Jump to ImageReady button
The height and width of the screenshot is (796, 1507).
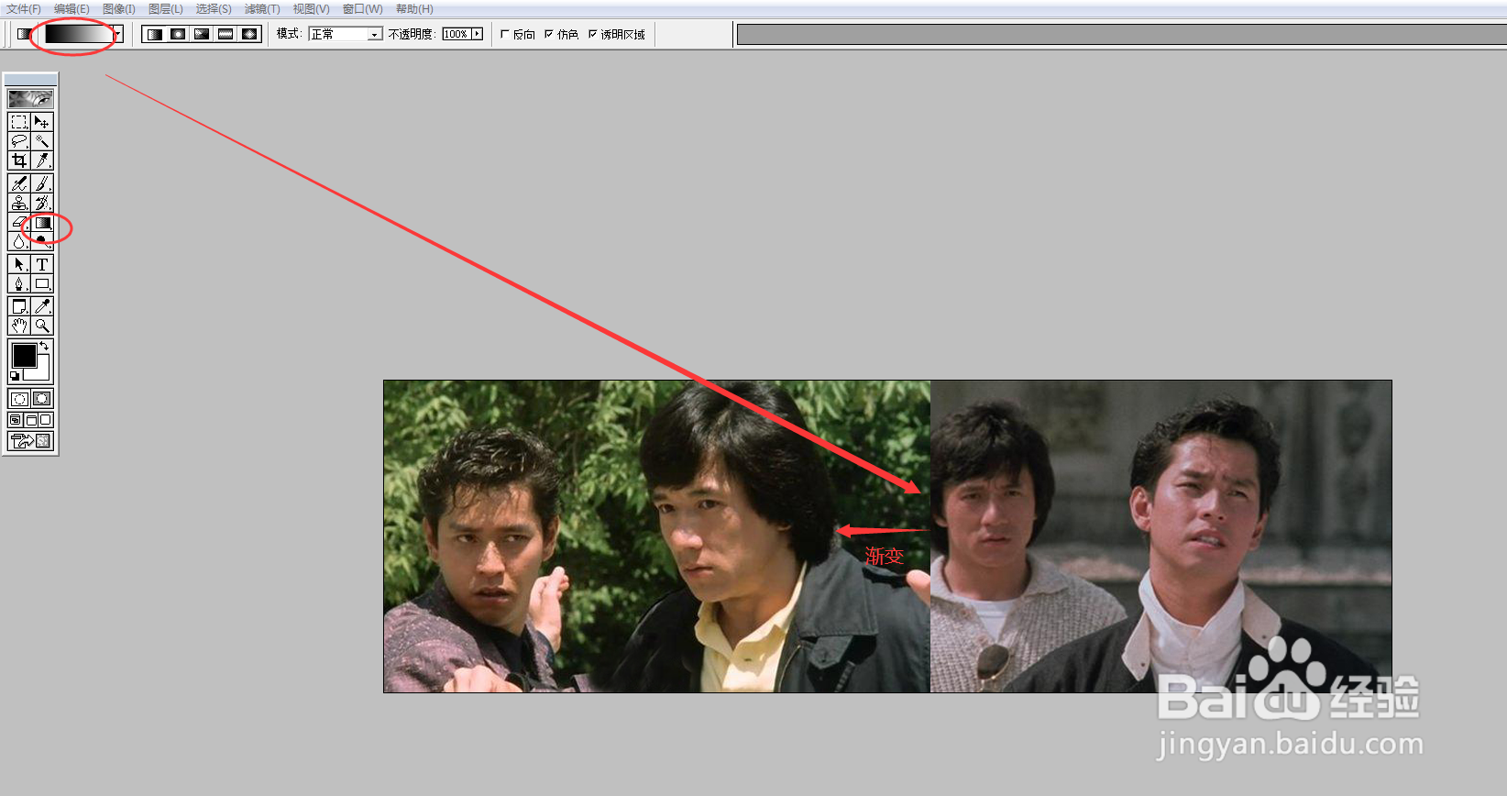30,441
